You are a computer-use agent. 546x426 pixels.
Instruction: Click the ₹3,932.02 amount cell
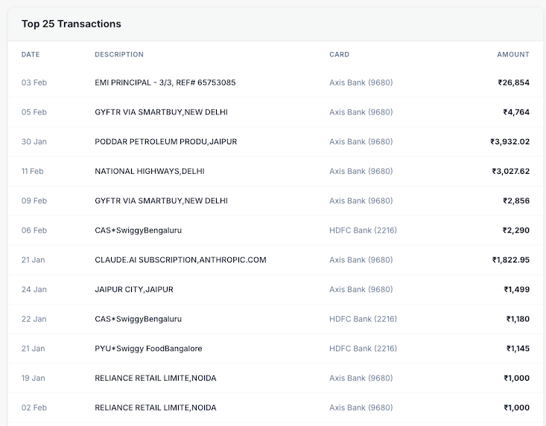point(510,142)
